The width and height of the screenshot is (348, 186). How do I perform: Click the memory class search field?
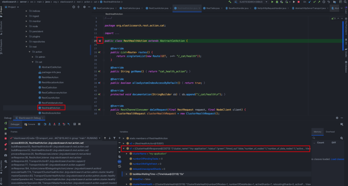(x=325, y=138)
